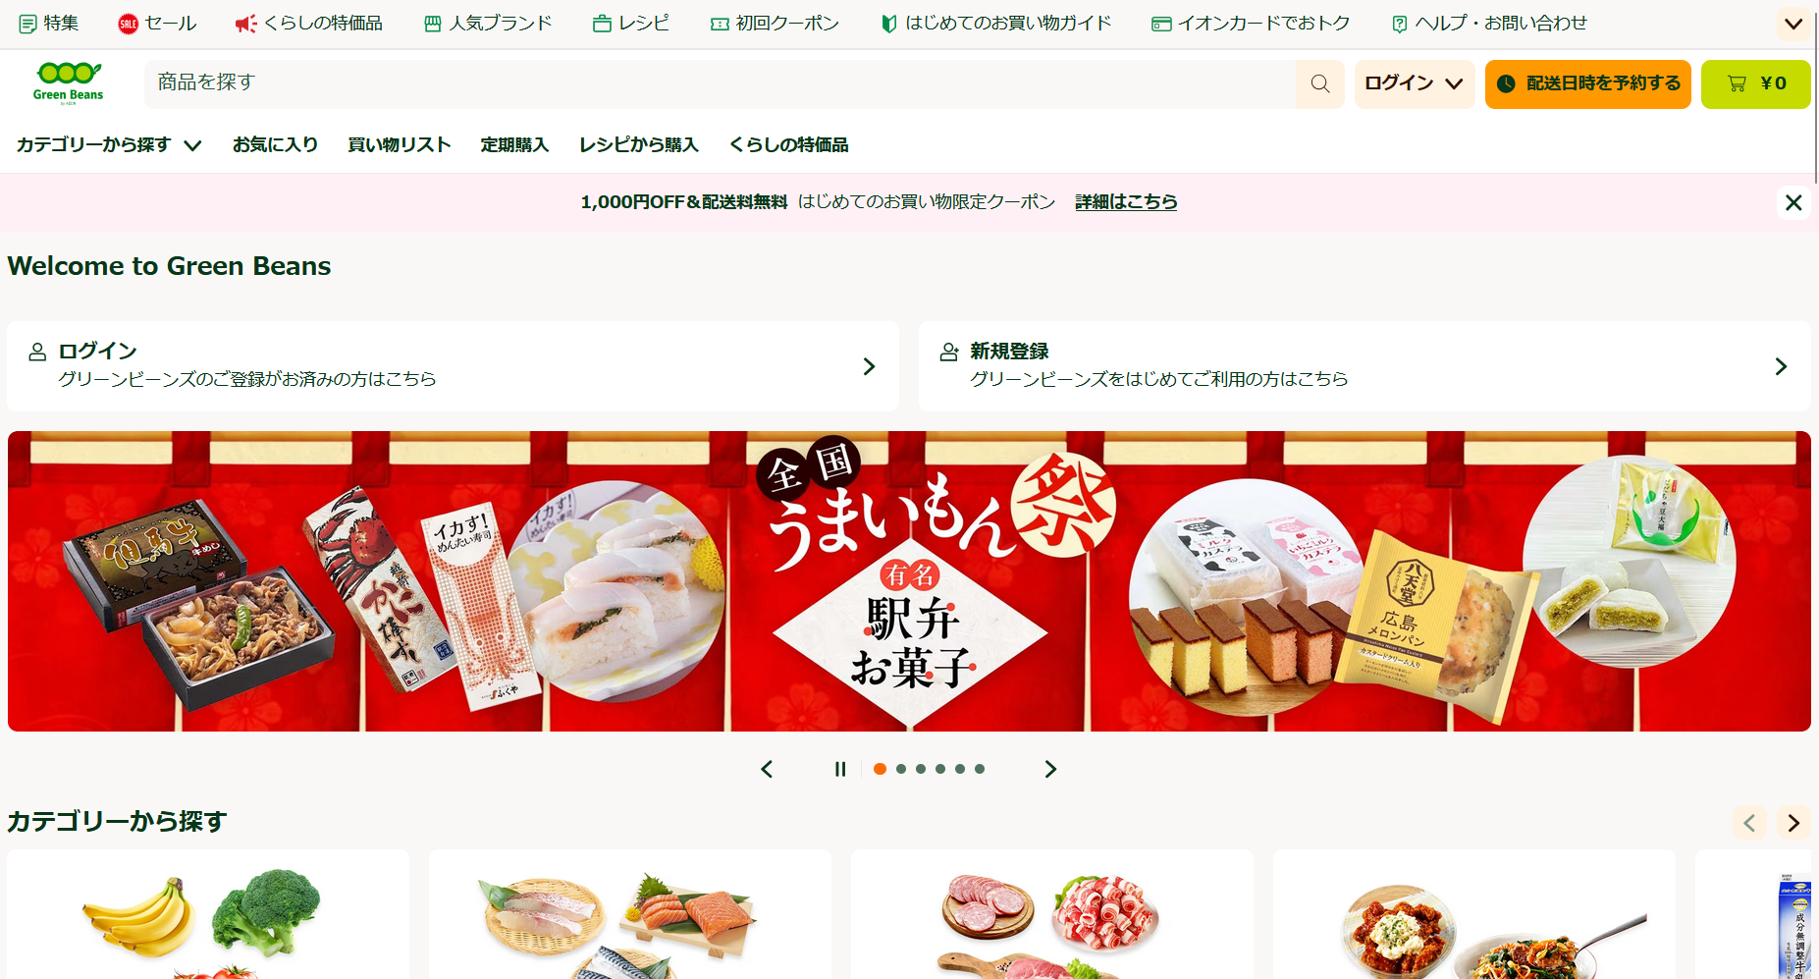Expand カテゴリーから探す category dropdown

(x=109, y=145)
